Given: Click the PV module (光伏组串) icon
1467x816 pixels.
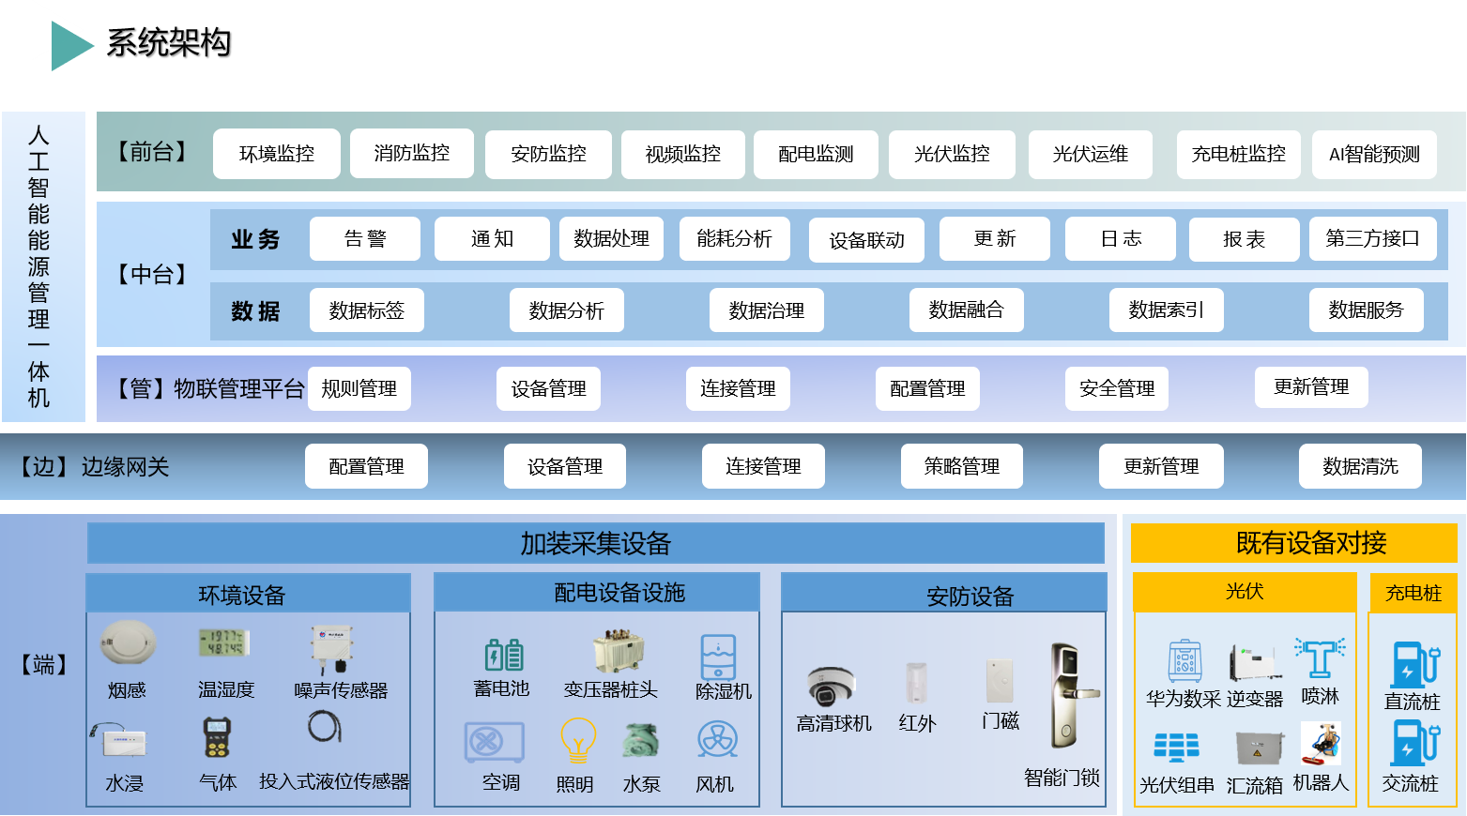Looking at the screenshot, I should pos(1176,748).
